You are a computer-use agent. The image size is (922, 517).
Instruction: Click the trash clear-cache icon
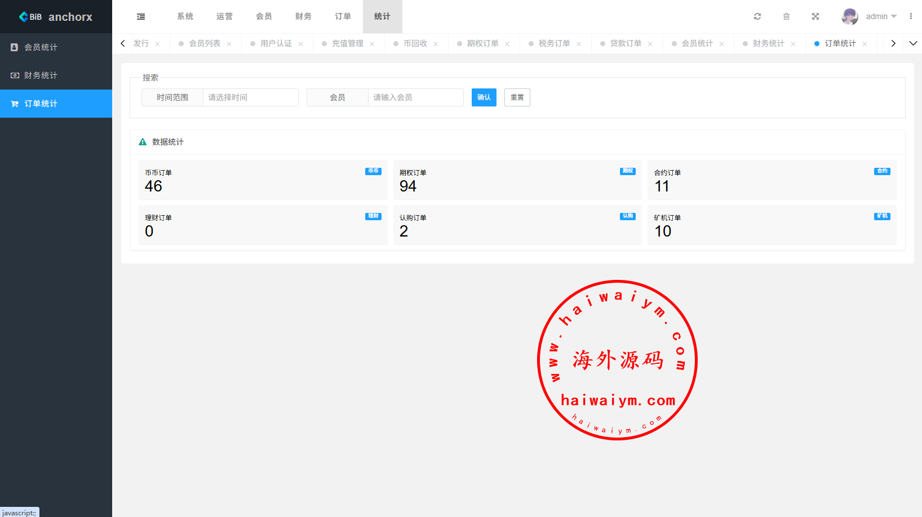pyautogui.click(x=786, y=17)
